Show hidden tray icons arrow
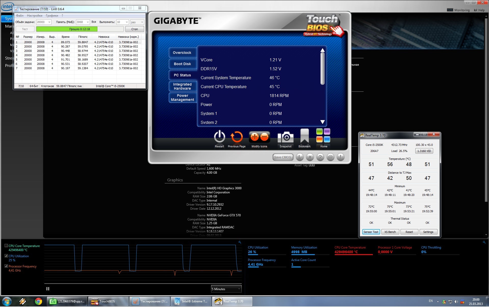The width and height of the screenshot is (489, 307). pyautogui.click(x=438, y=302)
